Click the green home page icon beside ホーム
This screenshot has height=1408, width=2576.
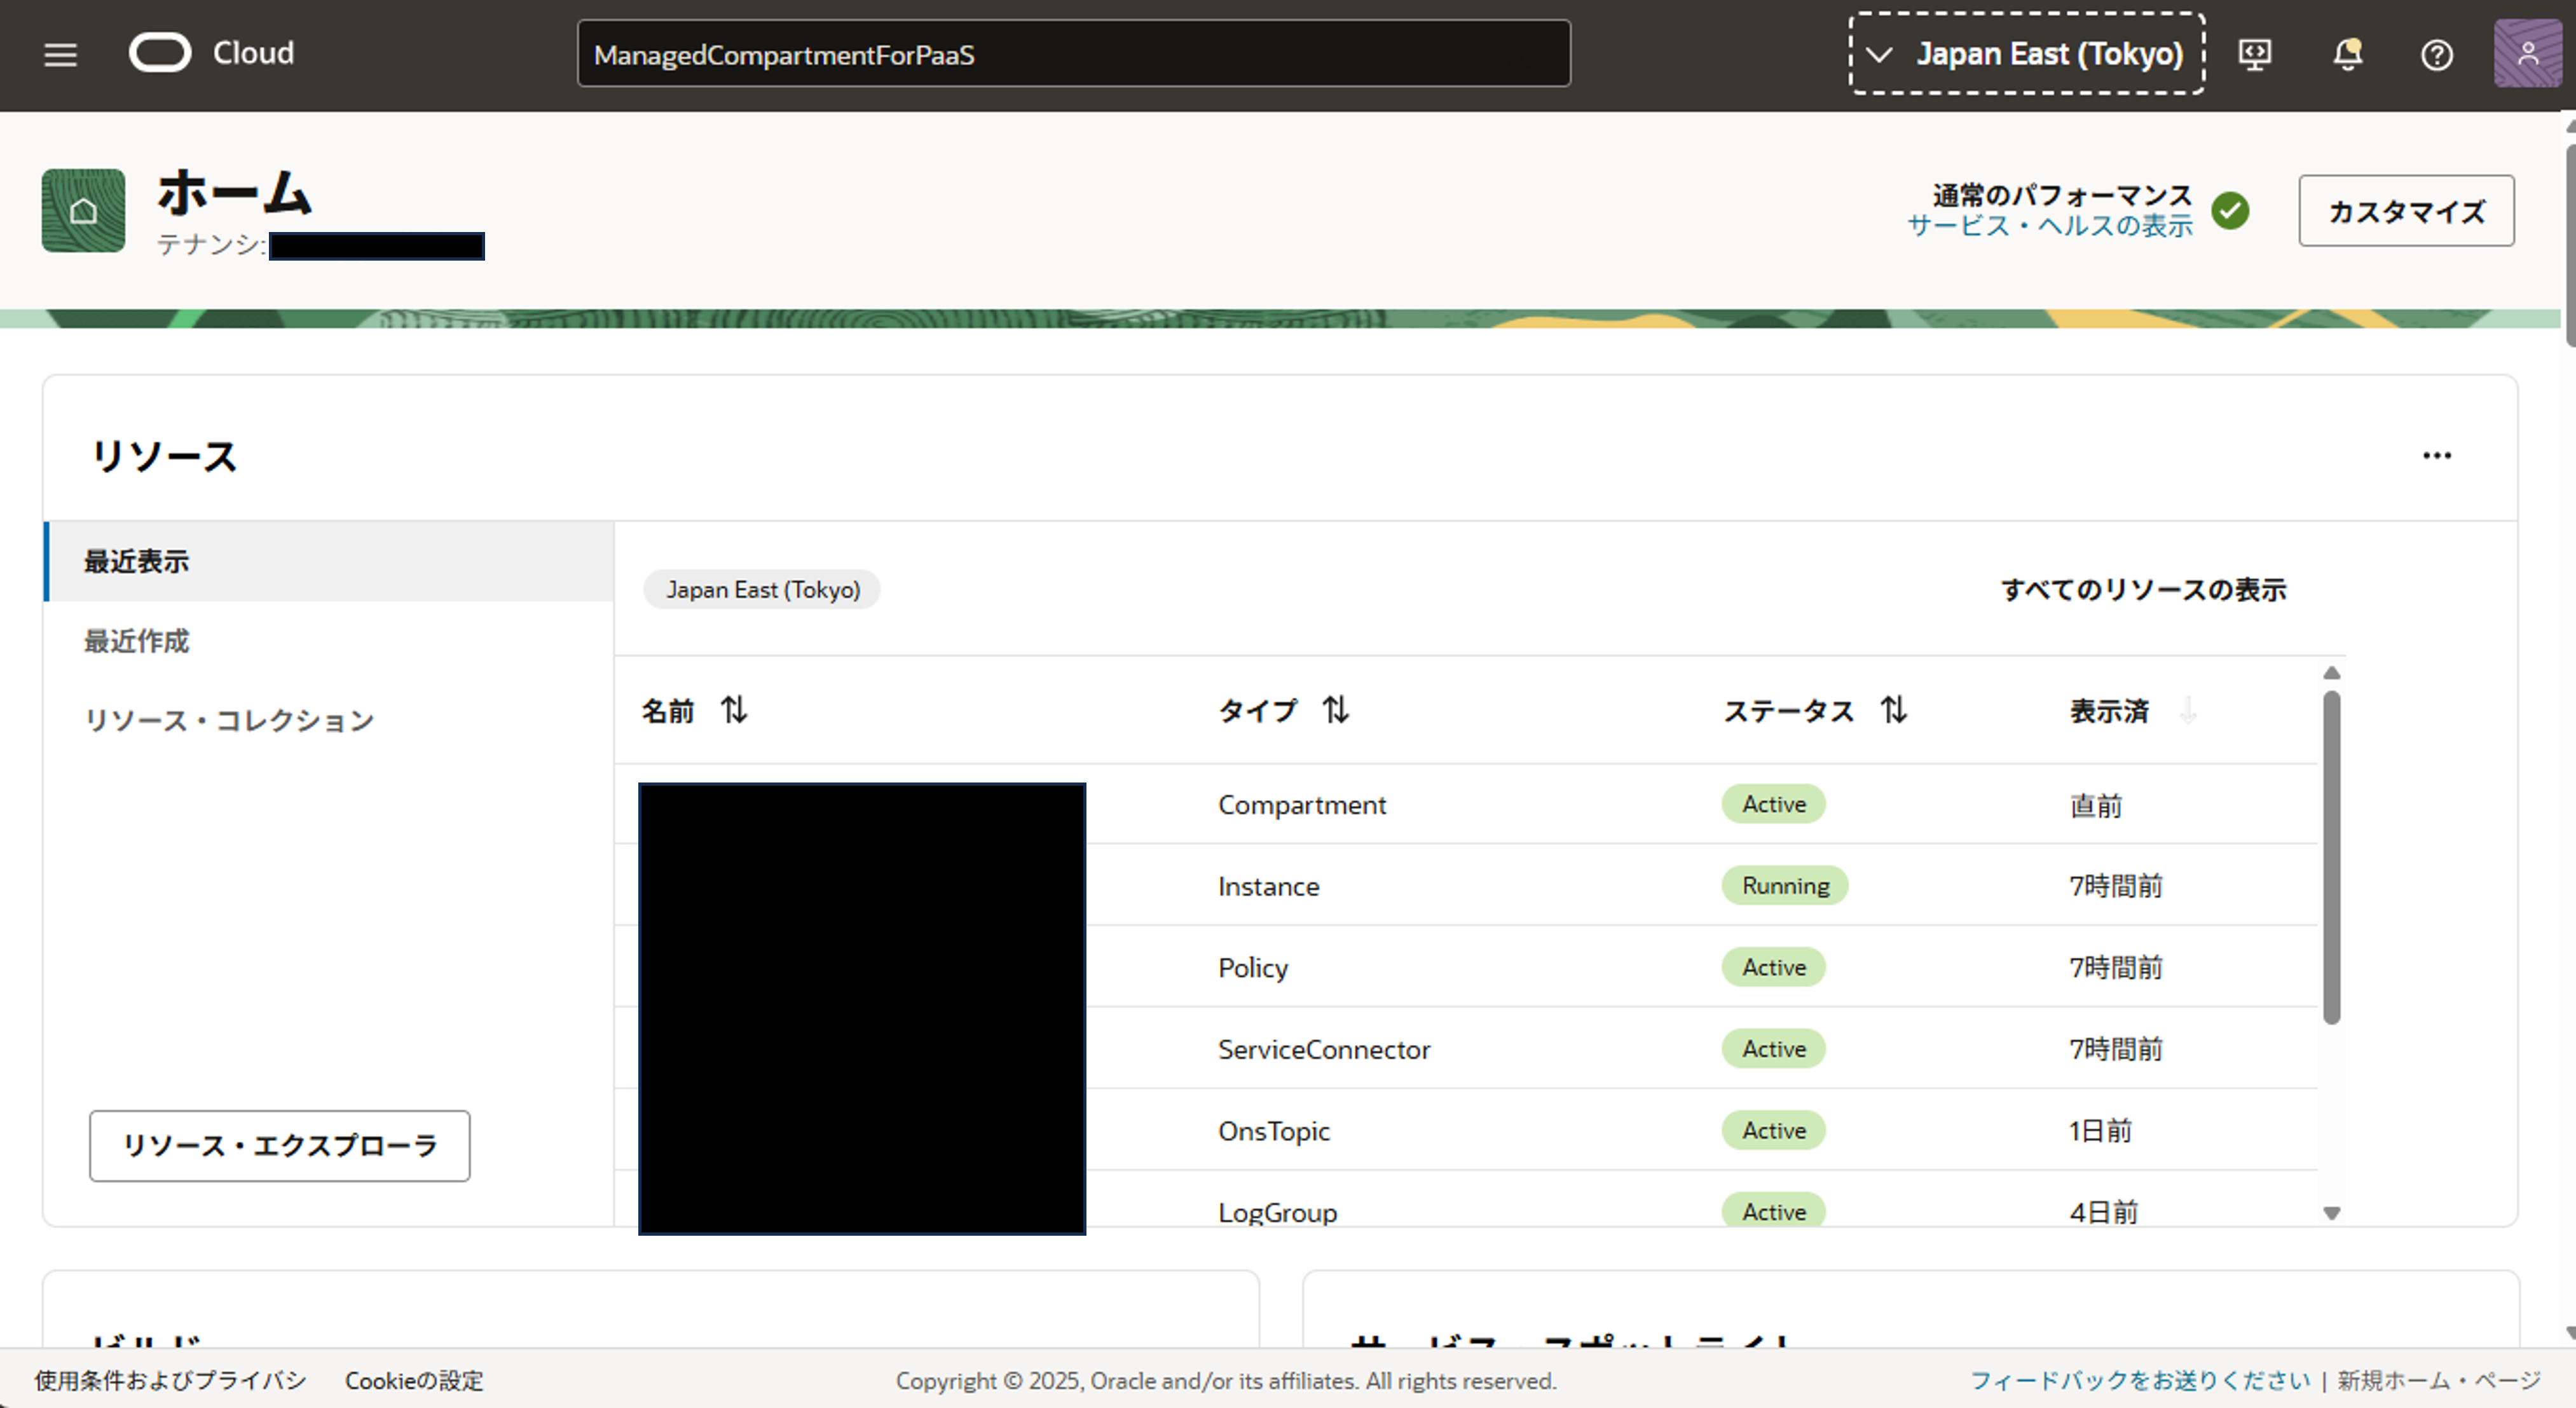click(x=82, y=210)
